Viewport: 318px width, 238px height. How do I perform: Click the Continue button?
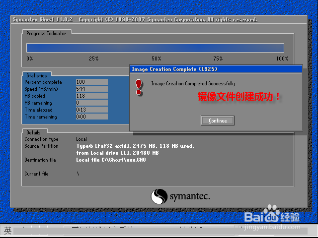click(x=218, y=120)
